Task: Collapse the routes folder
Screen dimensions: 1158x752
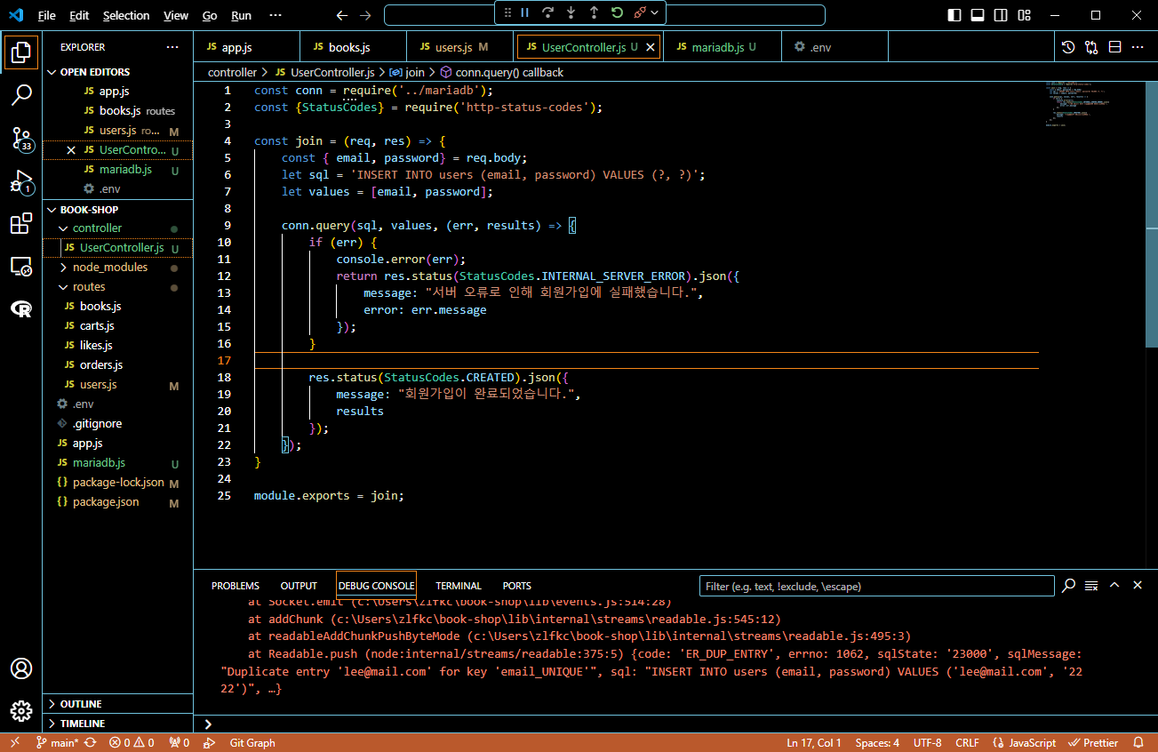Action: (x=117, y=287)
